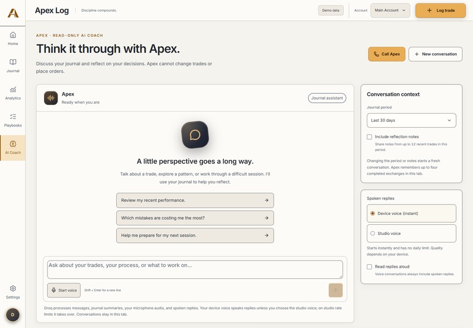Screen dimensions: 473x328
Task: Click arrow beside Which mistakes are costing
Action: click(266, 218)
